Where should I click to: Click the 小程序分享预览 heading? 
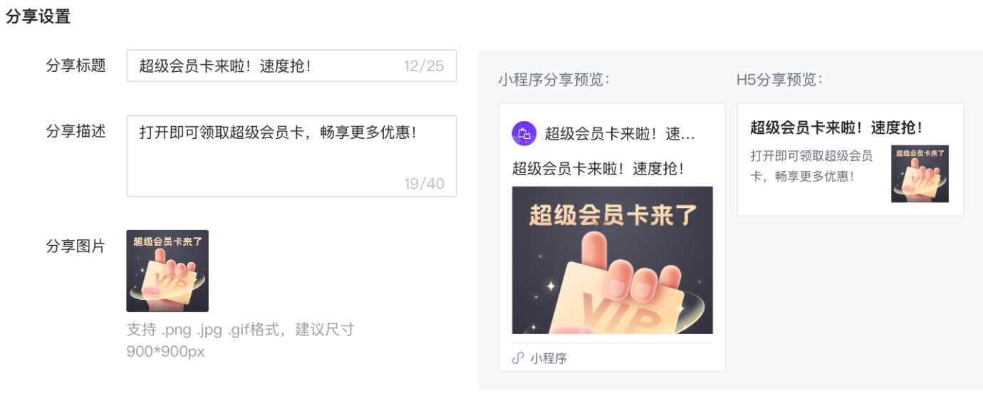click(x=554, y=80)
